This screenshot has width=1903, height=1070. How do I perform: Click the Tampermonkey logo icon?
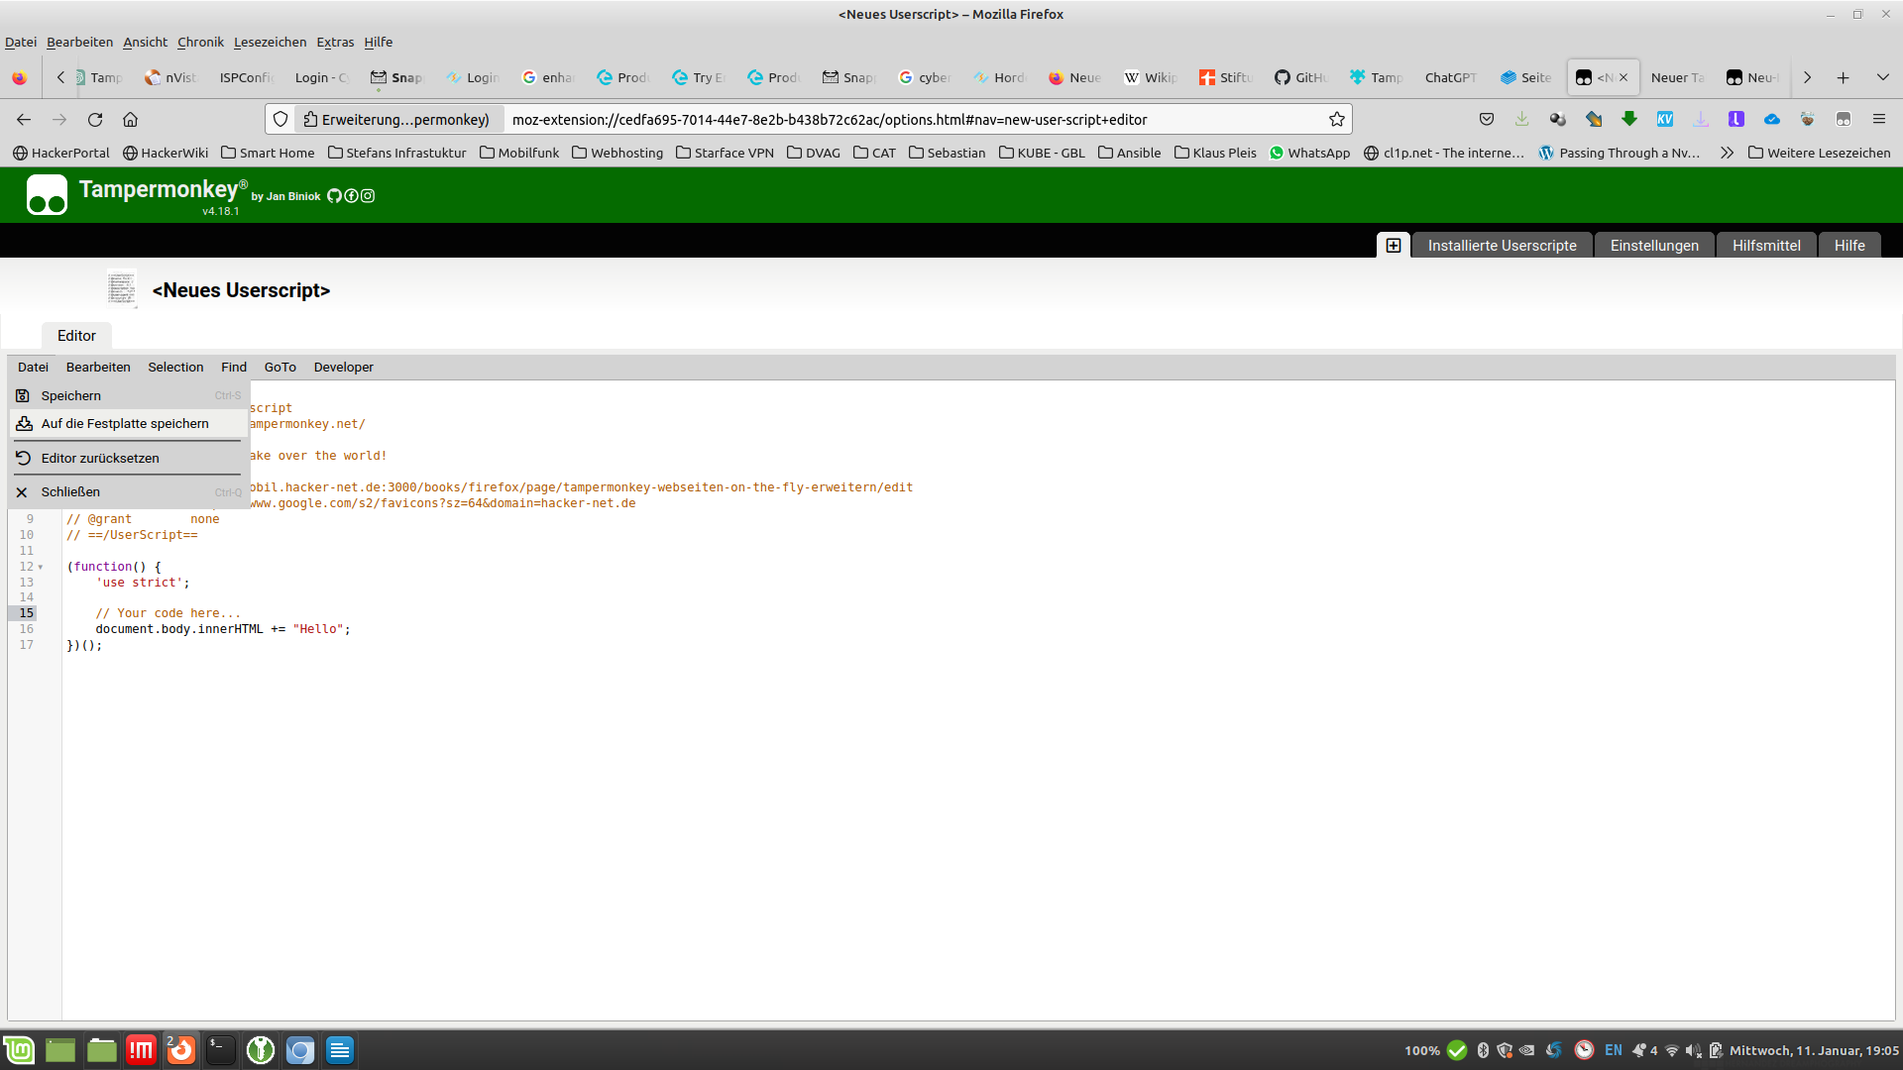(x=47, y=195)
